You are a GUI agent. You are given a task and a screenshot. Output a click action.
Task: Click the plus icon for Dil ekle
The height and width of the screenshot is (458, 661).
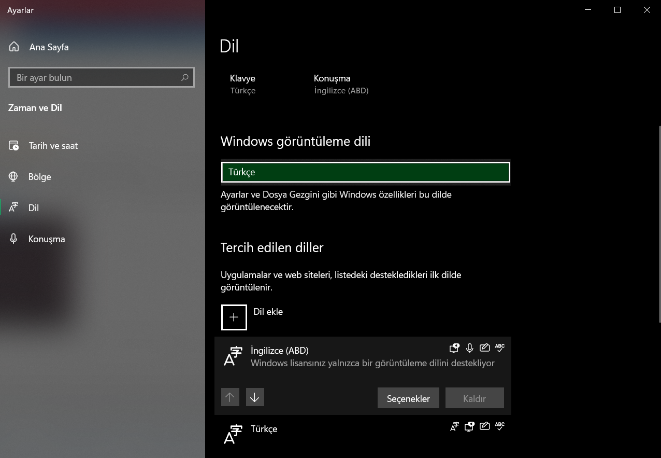(x=234, y=317)
